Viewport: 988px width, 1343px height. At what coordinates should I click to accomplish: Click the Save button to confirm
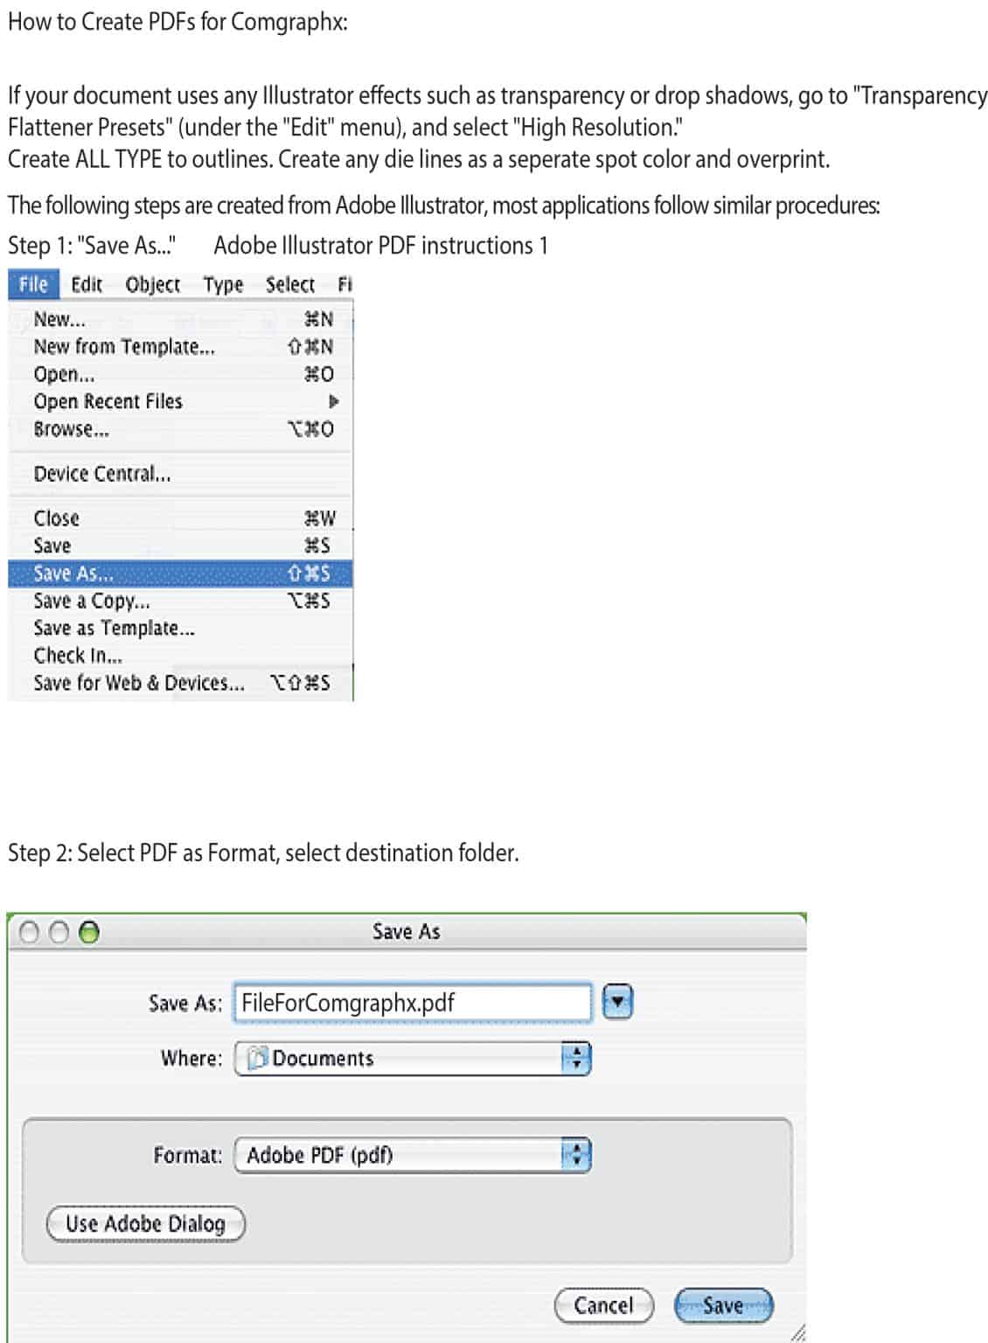pos(725,1305)
